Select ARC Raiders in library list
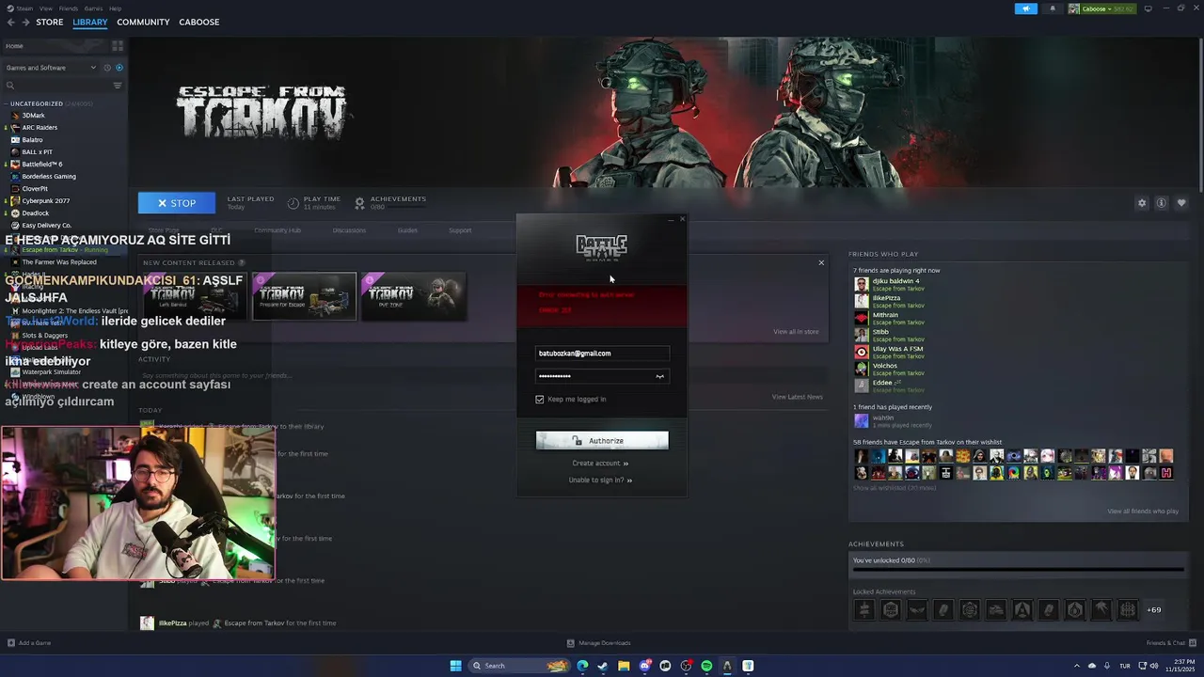The height and width of the screenshot is (677, 1204). click(x=40, y=128)
